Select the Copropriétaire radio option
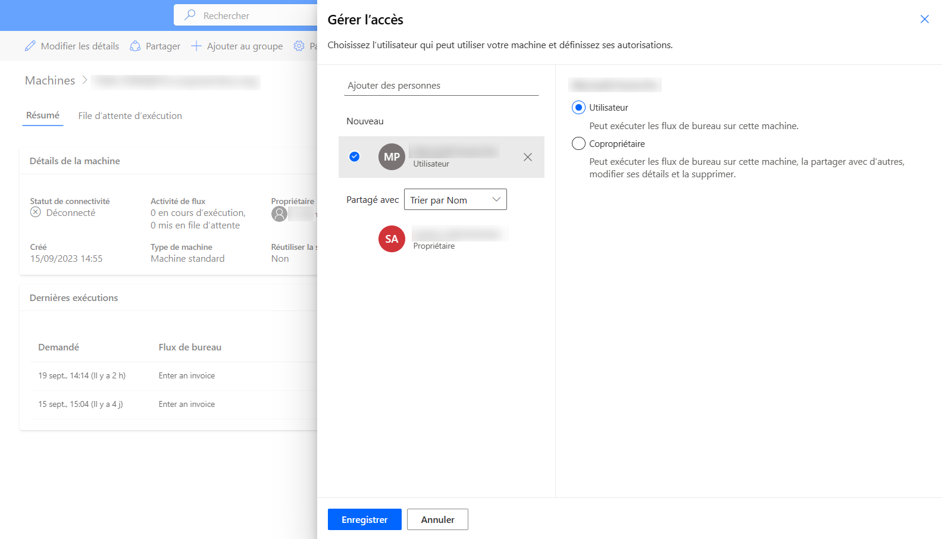Screen dimensions: 942x539 pos(578,143)
